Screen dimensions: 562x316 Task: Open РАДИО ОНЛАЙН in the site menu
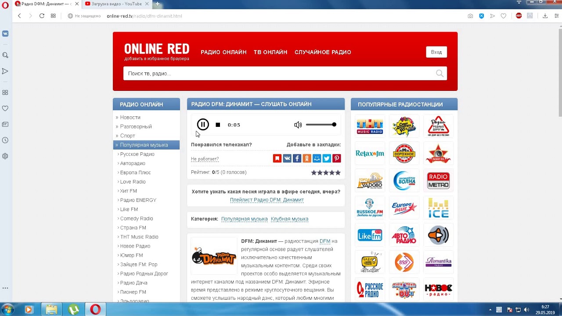pyautogui.click(x=223, y=52)
